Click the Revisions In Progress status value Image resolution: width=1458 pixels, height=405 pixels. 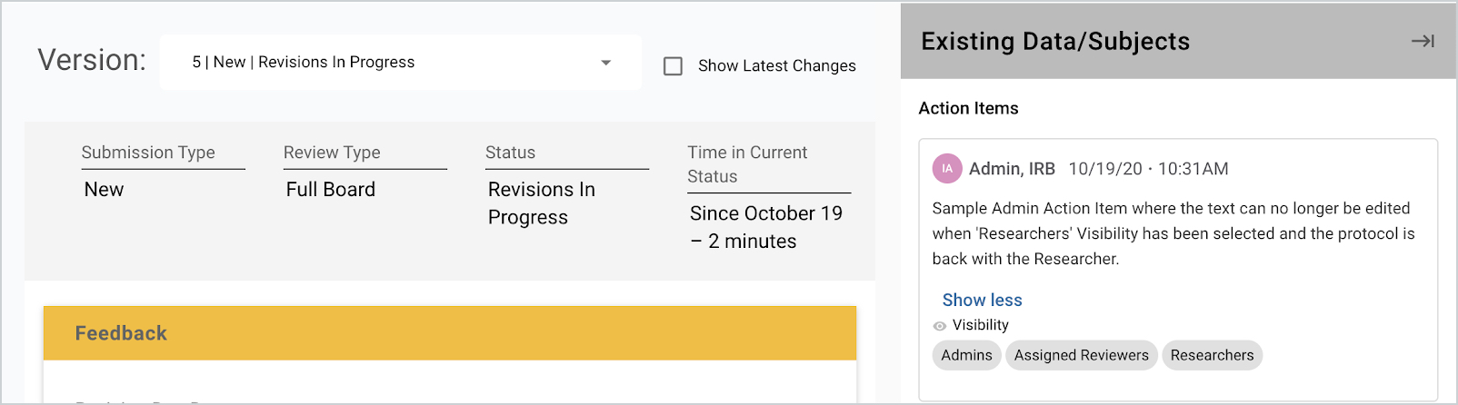(541, 203)
